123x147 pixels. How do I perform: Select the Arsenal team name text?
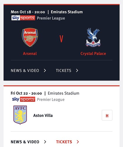[x=30, y=54]
